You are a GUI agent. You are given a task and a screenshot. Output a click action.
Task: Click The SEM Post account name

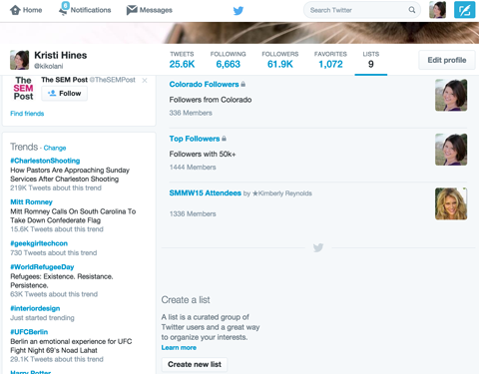coord(65,80)
